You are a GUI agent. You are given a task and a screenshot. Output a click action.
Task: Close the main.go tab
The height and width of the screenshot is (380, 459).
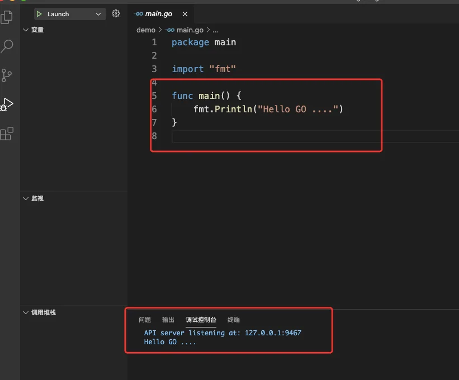185,14
